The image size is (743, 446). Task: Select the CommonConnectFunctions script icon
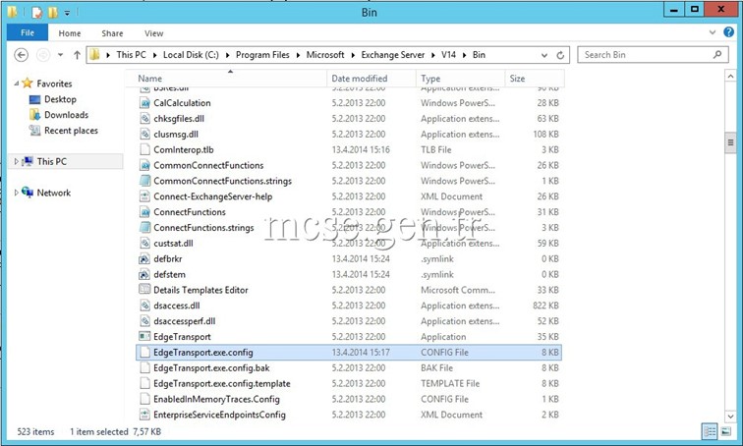[144, 165]
